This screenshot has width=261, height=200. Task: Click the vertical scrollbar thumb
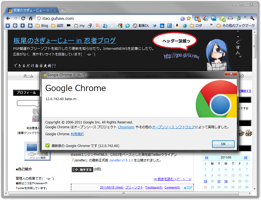tap(254, 46)
